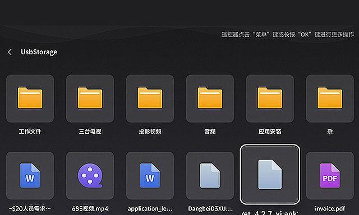Click the 应用安装 folder label
The image size is (359, 215).
point(270,132)
